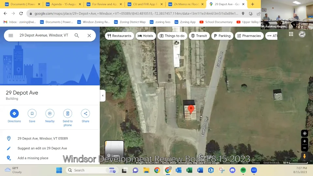The image size is (313, 176).
Task: Switch to Agenda - 15 August tab
Action: coord(64,4)
